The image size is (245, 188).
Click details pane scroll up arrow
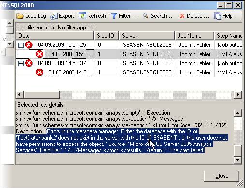point(237,113)
